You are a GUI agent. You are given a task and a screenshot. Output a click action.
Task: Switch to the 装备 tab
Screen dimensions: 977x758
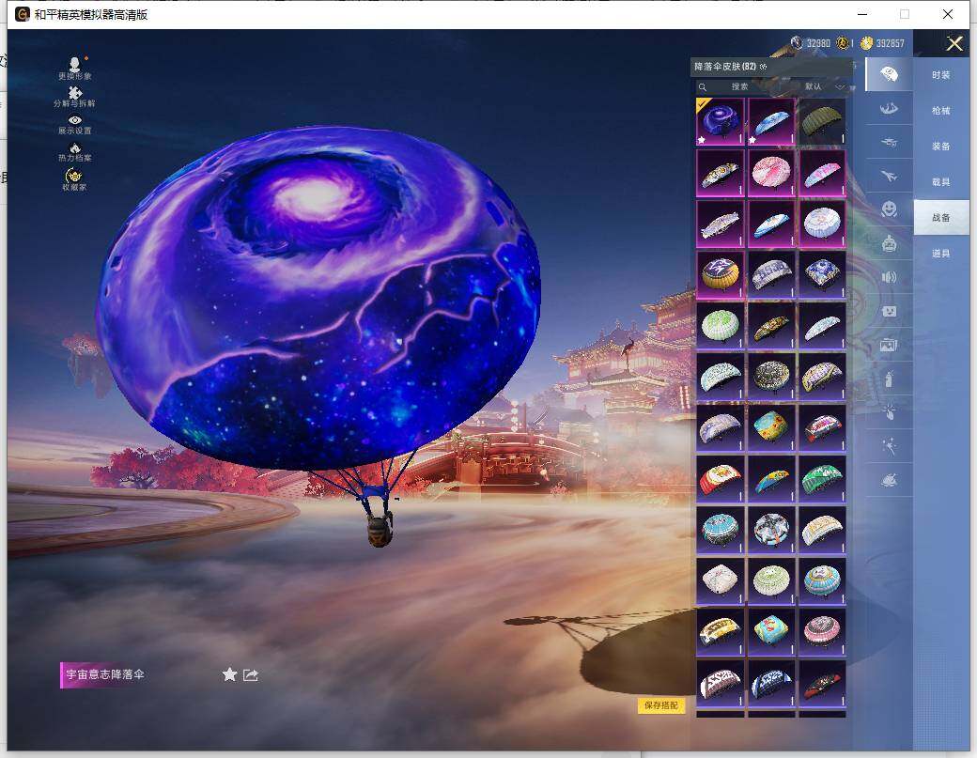(x=941, y=146)
